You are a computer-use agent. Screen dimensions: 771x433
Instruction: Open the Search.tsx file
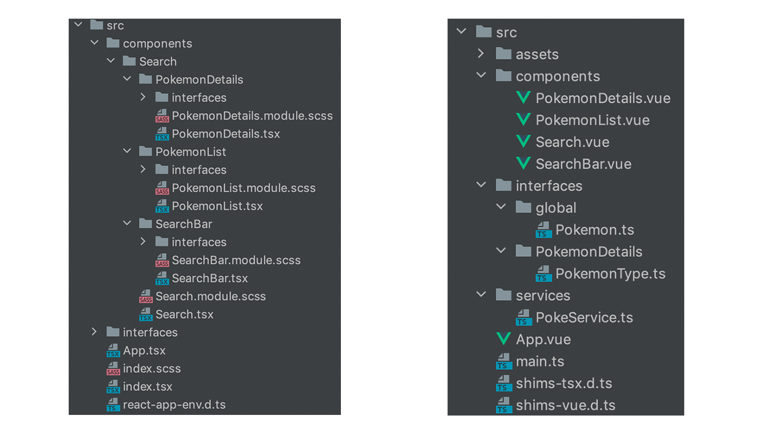tap(184, 315)
